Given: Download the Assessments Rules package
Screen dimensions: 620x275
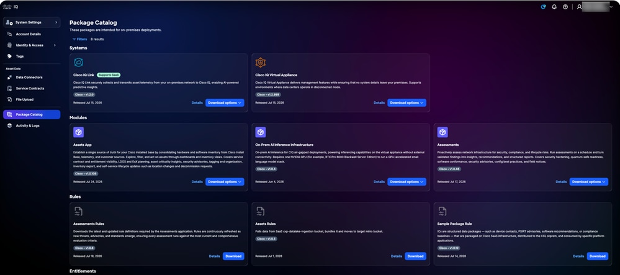Looking at the screenshot, I should click(233, 256).
